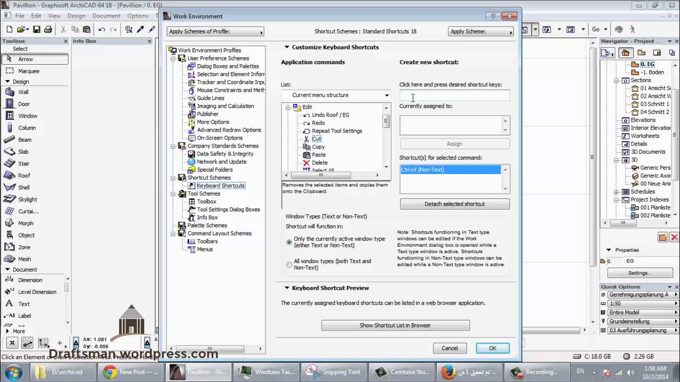Click the Cancel button
Screen dimensions: 680x382
449,348
